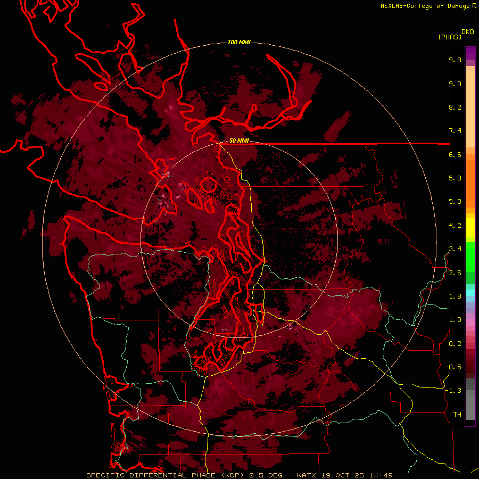The width and height of the screenshot is (479, 479).
Task: Click the 8.2 scale value
Action: click(455, 108)
